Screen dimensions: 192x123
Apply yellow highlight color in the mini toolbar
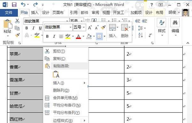[x=68, y=37]
